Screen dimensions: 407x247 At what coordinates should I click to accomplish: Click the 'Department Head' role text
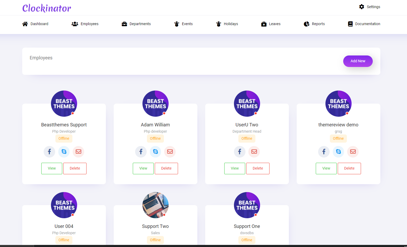[247, 131]
